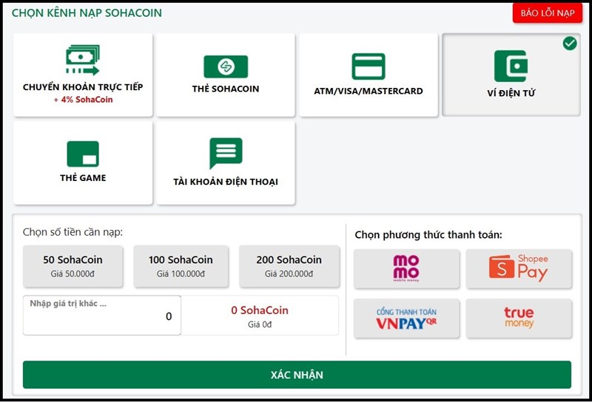The width and height of the screenshot is (592, 402).
Task: Select the 100 SohaCoin package
Action: click(x=181, y=266)
